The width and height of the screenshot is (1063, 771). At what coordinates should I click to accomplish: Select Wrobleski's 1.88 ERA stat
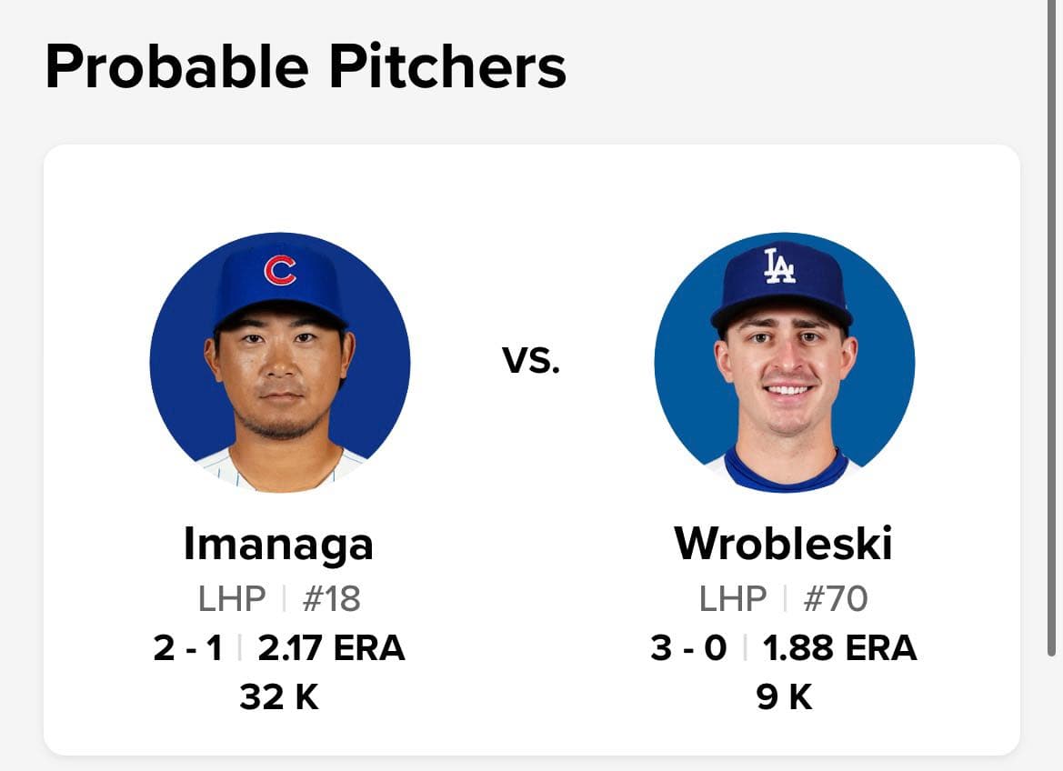click(840, 647)
